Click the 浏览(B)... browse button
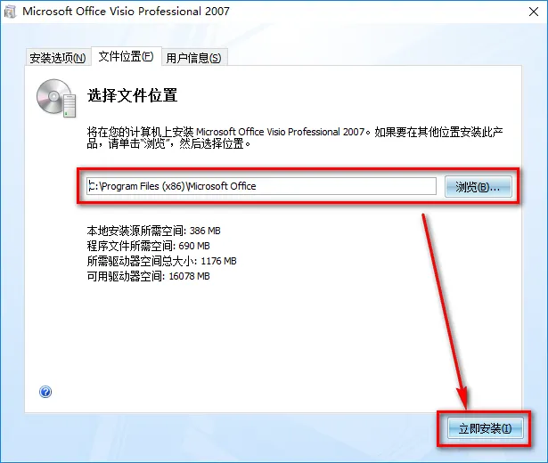Image resolution: width=548 pixels, height=463 pixels. click(478, 187)
